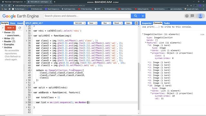Open the Run dropdown arrow
Viewport: 206px width, 116px height.
pos(110,23)
